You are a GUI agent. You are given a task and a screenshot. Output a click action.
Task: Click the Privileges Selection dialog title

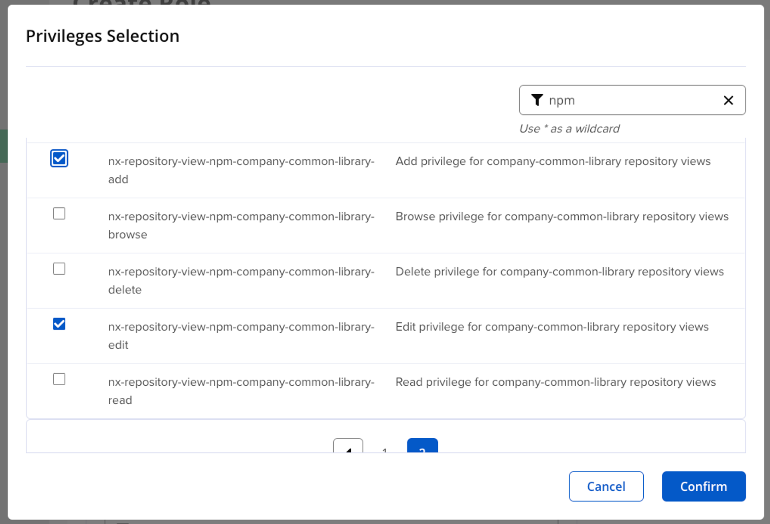coord(102,36)
